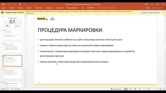The width and height of the screenshot is (166, 93).
Task: Start Slide Show from status bar icon
Action: [x=140, y=89]
